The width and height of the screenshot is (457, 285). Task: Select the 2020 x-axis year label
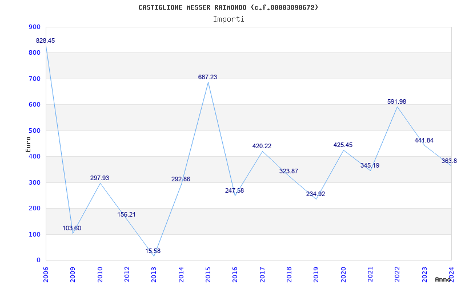(343, 274)
